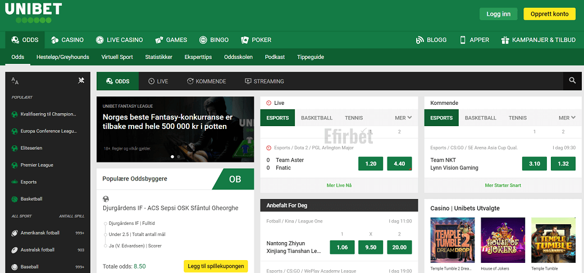Open Podkast submenu item

[x=275, y=57]
